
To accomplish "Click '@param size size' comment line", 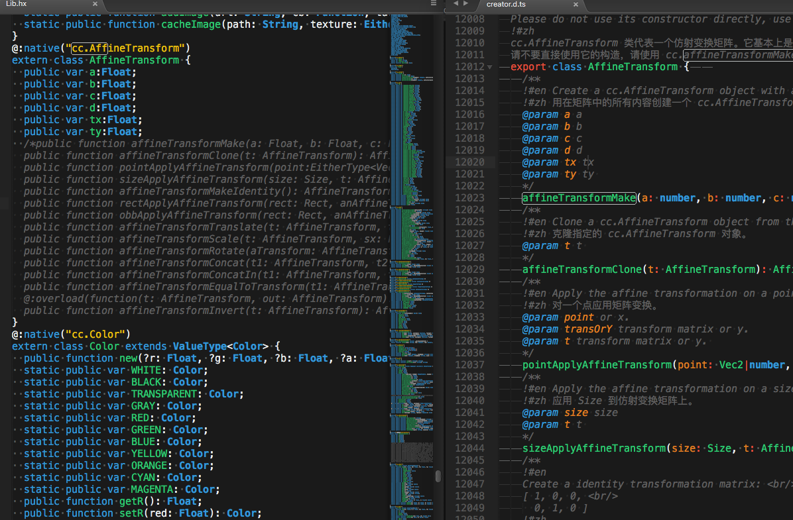I will pos(570,413).
